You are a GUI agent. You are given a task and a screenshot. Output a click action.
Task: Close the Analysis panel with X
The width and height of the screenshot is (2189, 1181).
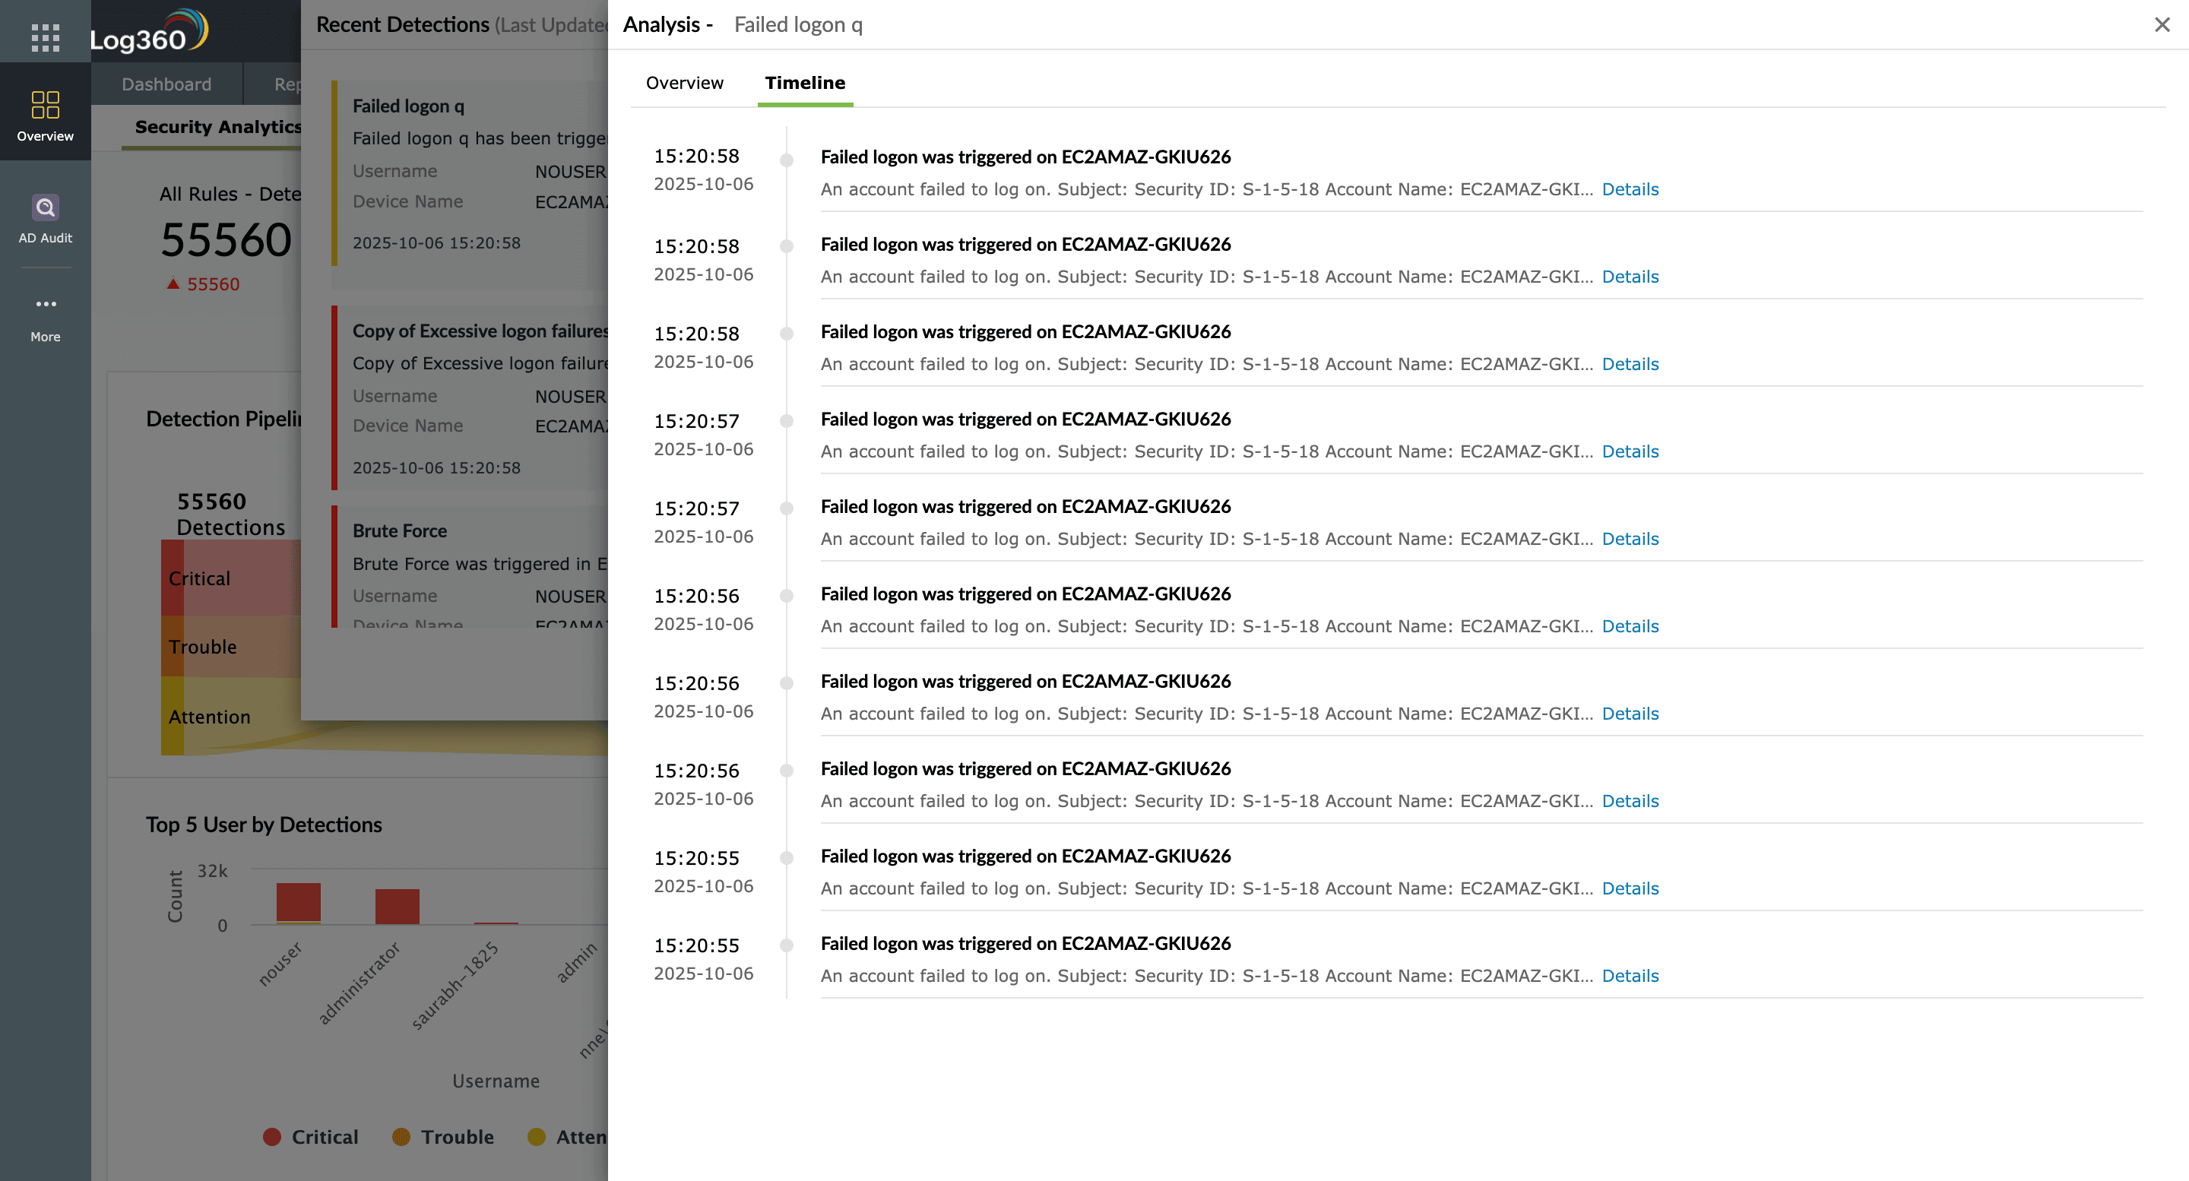2162,24
